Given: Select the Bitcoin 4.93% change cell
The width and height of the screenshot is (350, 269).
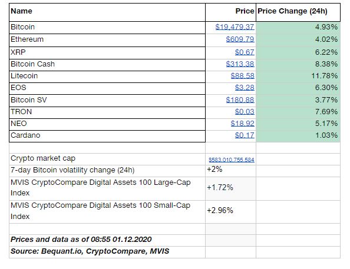Looking at the screenshot, I should tap(298, 28).
